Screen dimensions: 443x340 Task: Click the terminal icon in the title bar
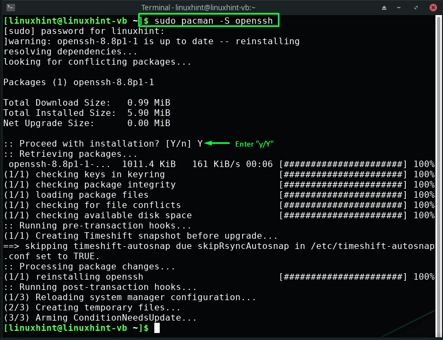(10, 7)
